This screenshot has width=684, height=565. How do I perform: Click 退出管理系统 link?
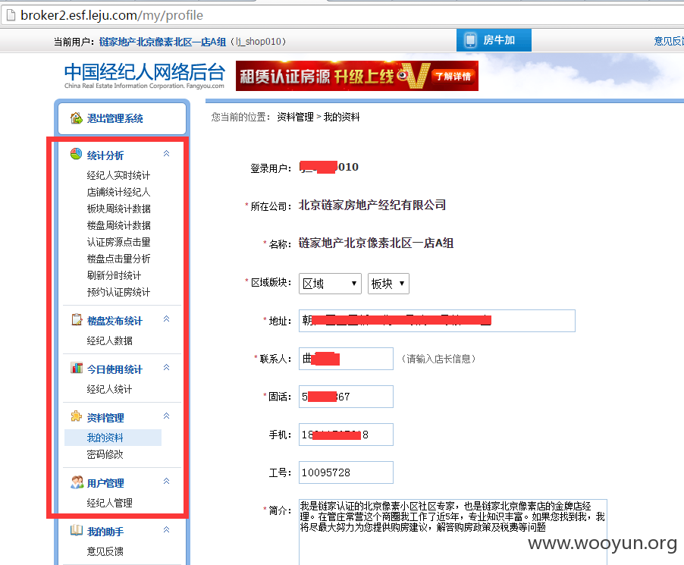point(115,118)
